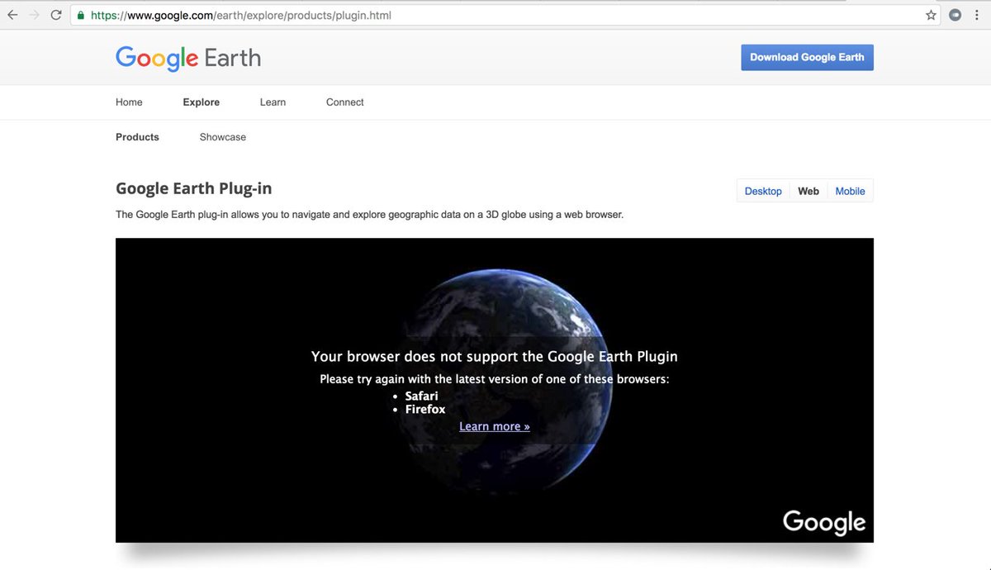Switch to the Web tab

pos(808,191)
